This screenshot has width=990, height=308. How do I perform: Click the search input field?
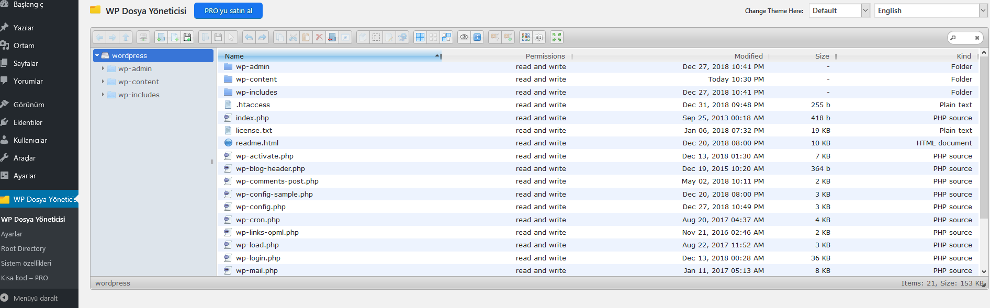pyautogui.click(x=964, y=37)
